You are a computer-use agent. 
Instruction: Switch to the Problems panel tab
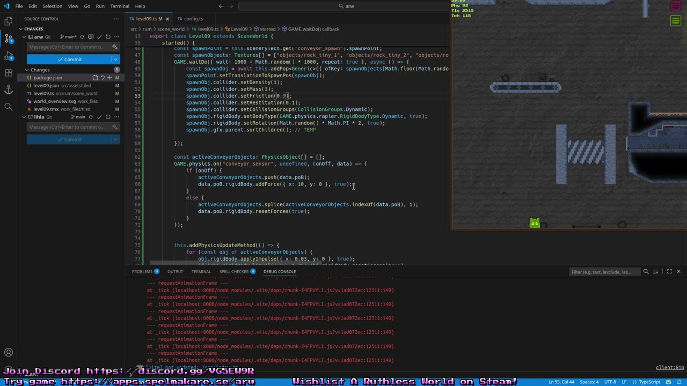coord(145,272)
